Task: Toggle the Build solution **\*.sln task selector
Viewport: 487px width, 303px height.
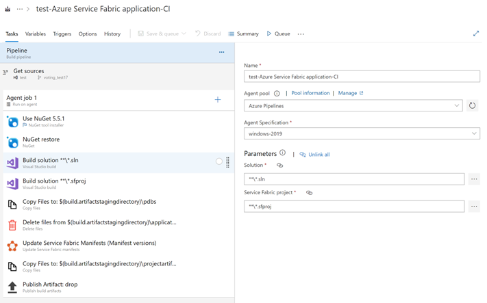Action: [x=219, y=162]
